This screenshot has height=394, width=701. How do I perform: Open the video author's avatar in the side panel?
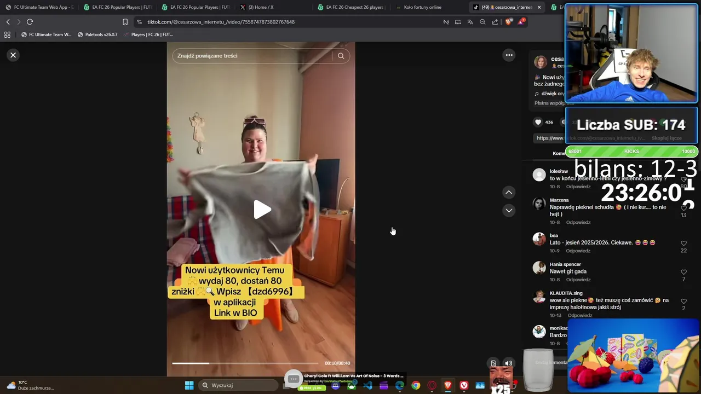[x=541, y=62]
